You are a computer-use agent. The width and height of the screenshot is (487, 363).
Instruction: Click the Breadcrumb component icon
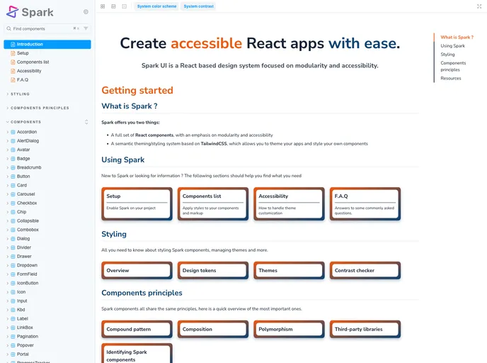pyautogui.click(x=13, y=167)
